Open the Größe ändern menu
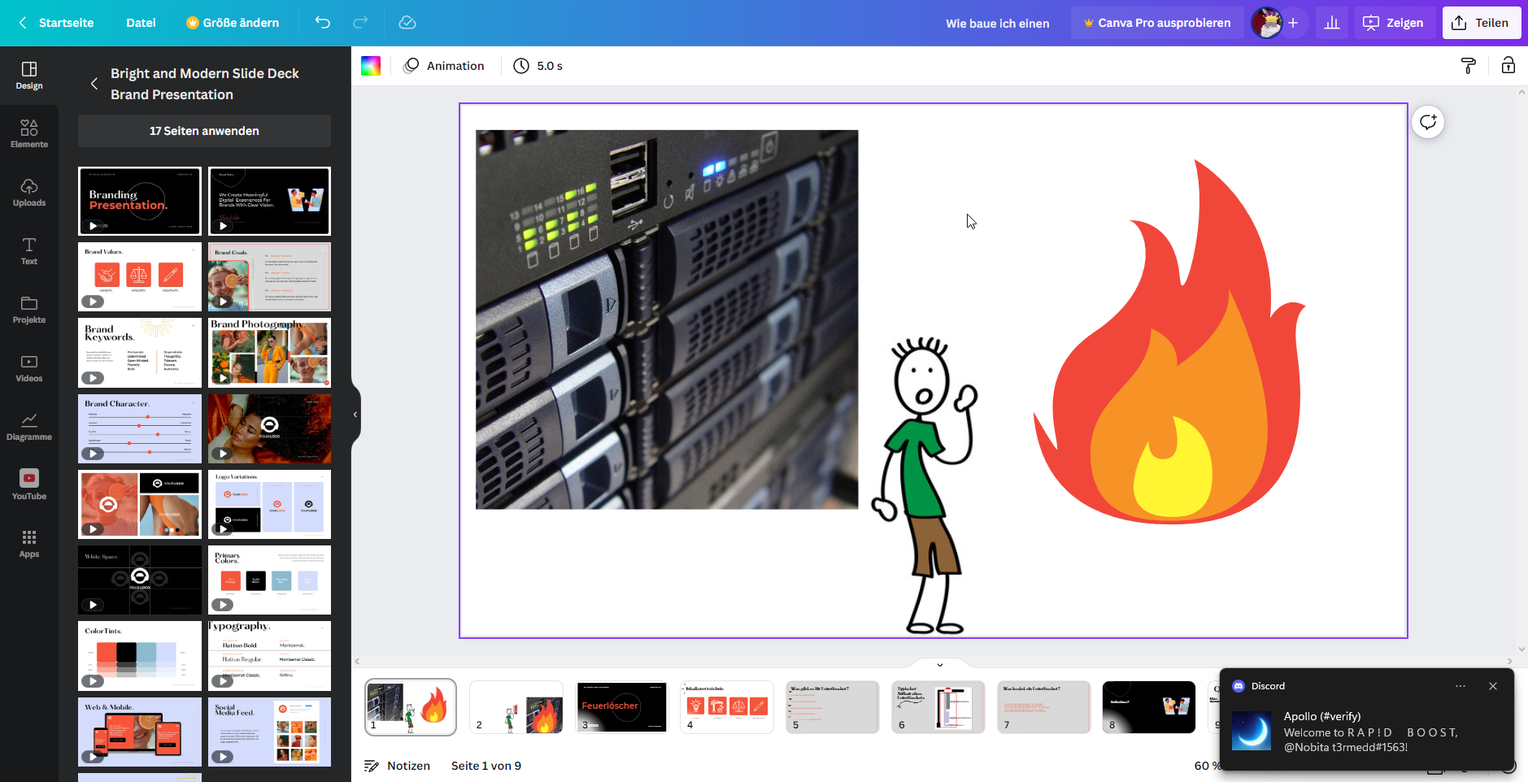 tap(232, 23)
